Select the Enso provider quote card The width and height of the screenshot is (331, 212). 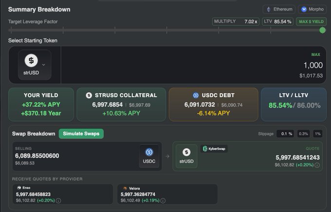63,194
